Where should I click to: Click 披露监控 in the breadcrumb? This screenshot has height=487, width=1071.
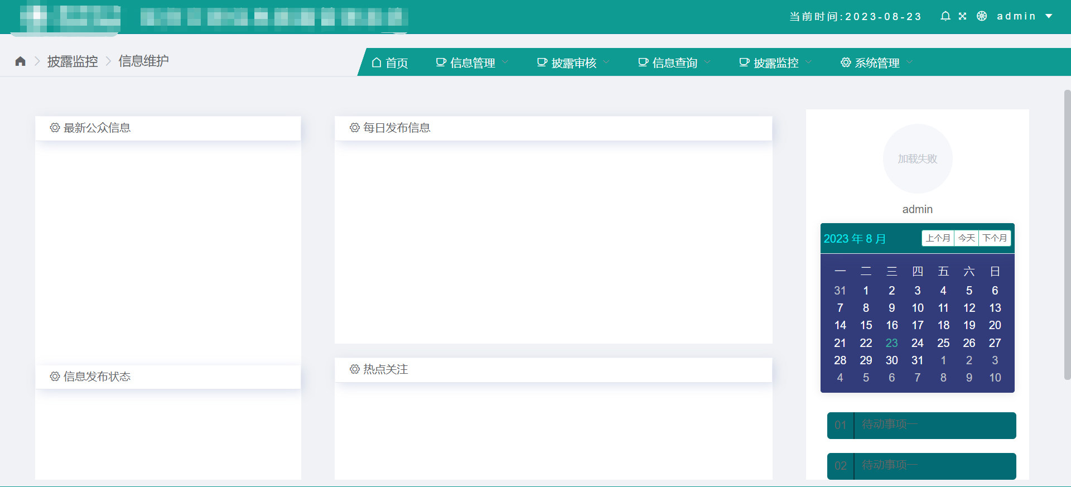pos(73,61)
